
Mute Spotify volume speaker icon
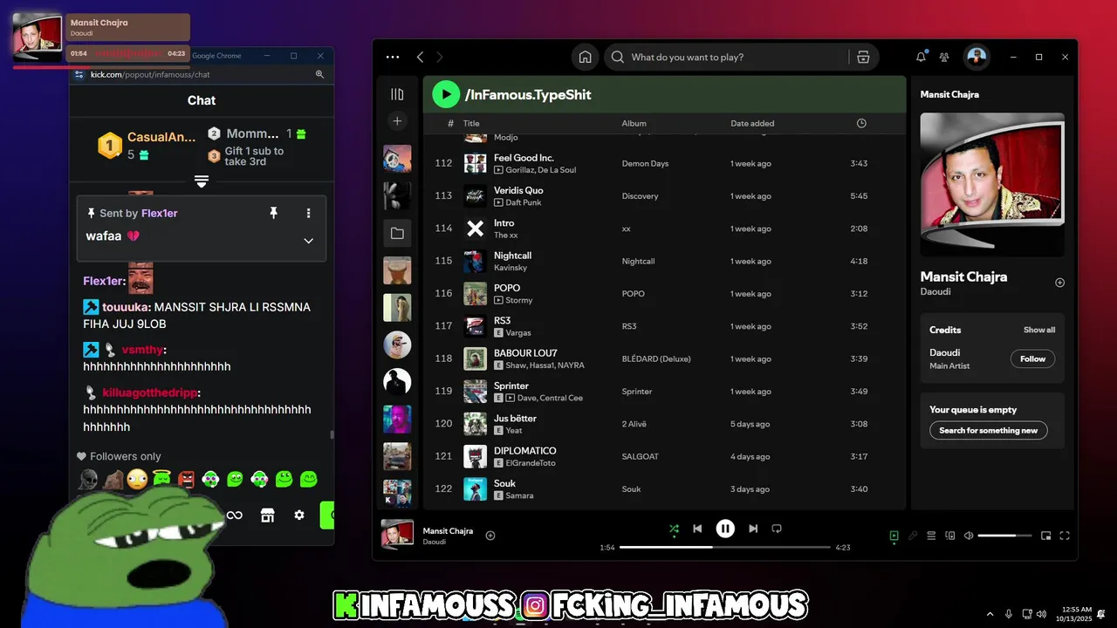coord(969,536)
